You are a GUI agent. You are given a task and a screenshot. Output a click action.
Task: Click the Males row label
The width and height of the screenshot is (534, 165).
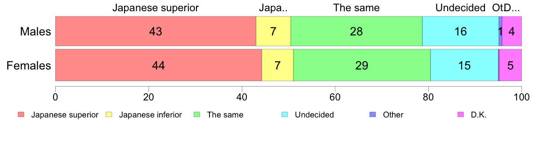36,31
